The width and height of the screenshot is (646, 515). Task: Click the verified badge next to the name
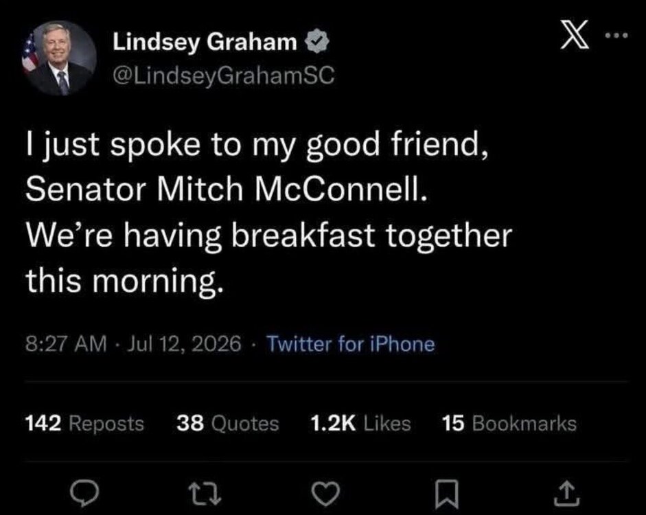tap(316, 42)
